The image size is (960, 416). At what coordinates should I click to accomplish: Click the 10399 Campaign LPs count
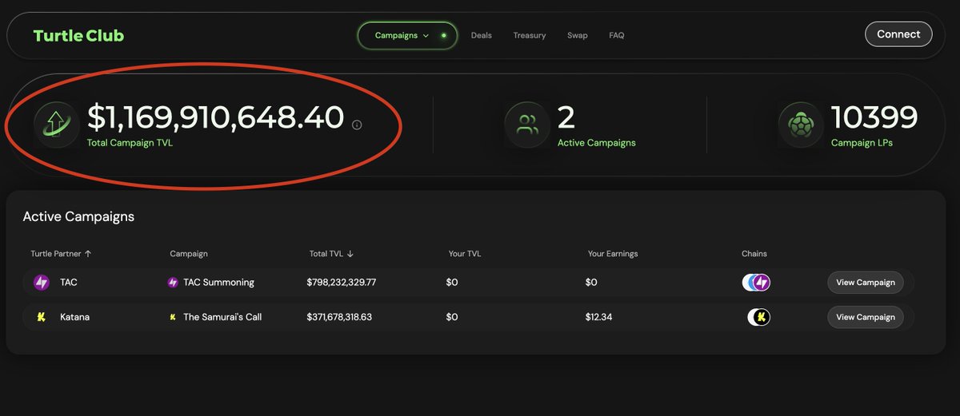[x=874, y=117]
